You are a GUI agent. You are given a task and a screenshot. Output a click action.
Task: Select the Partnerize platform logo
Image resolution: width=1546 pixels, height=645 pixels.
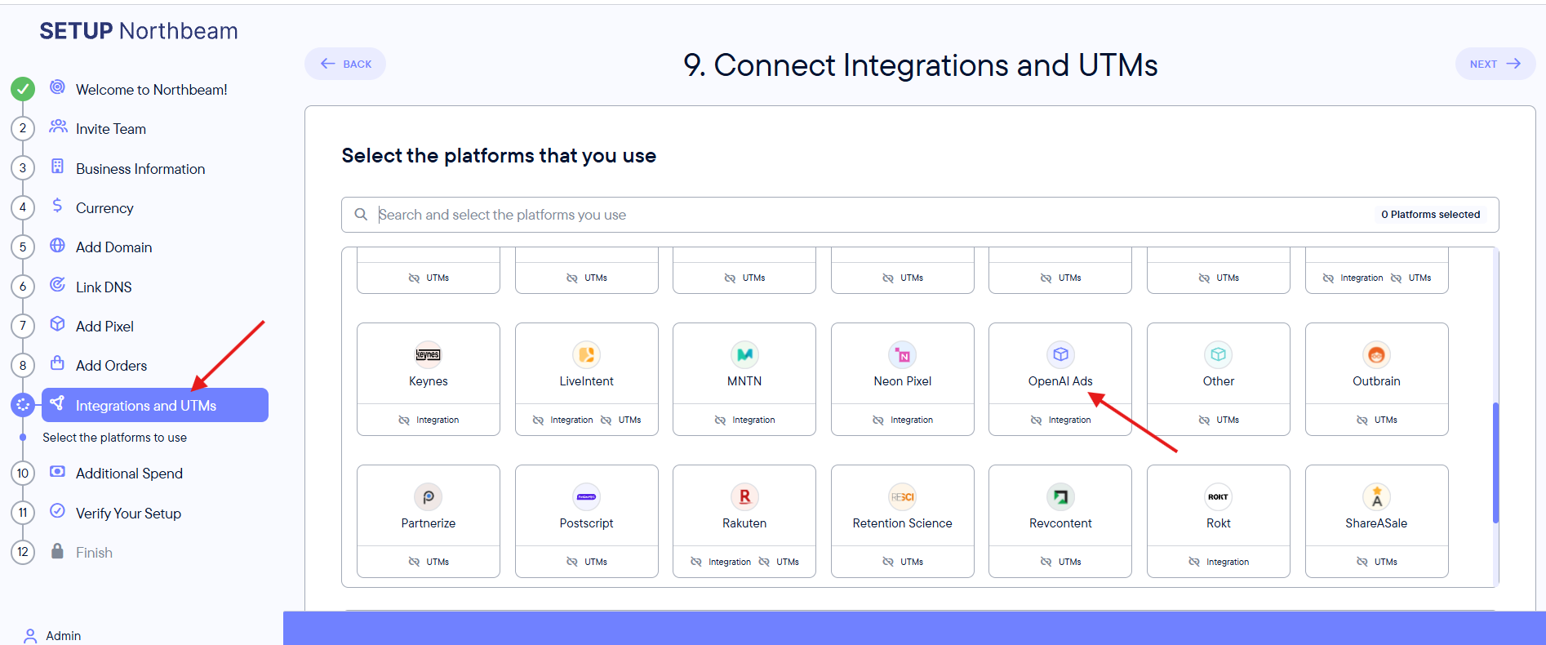point(429,496)
